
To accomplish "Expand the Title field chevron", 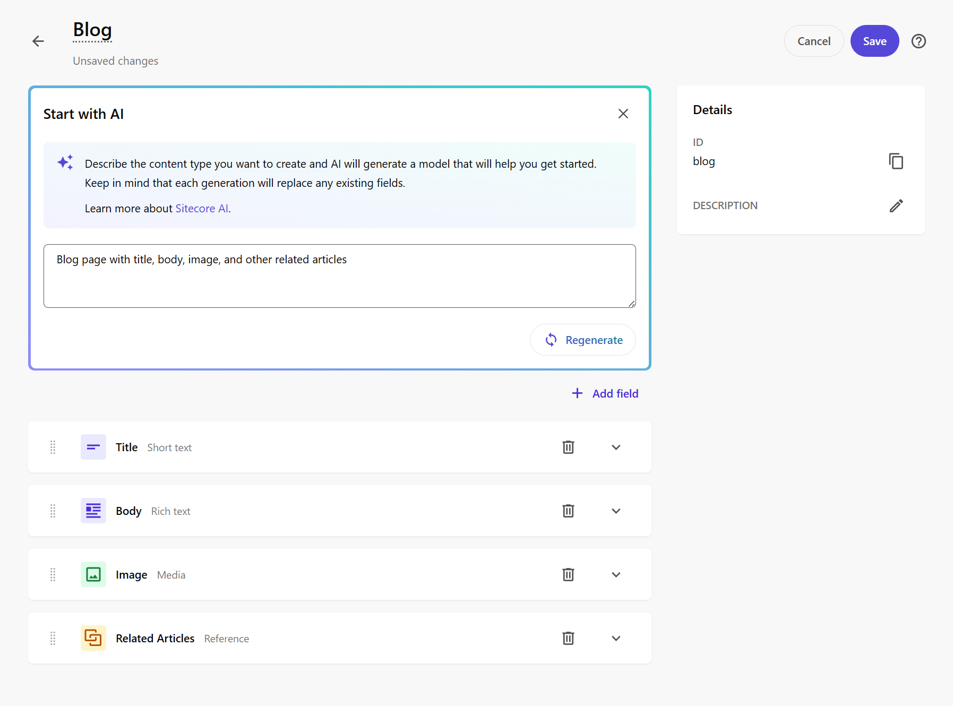I will click(x=616, y=447).
